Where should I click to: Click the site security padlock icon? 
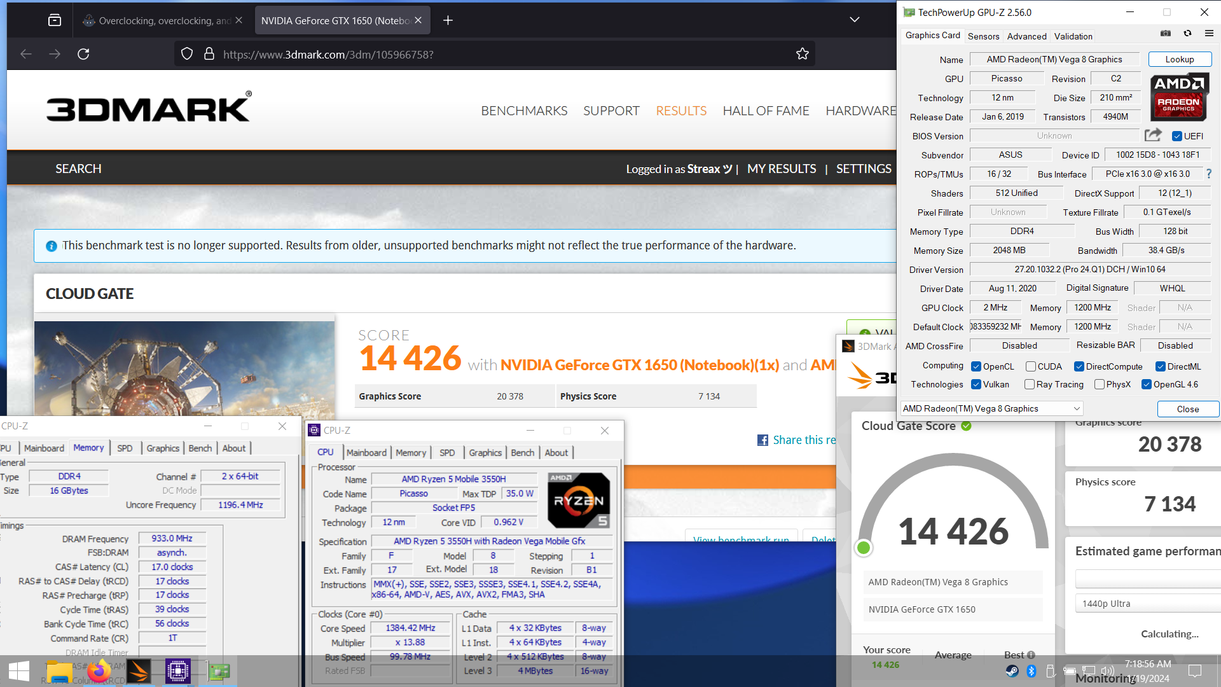[x=209, y=54]
